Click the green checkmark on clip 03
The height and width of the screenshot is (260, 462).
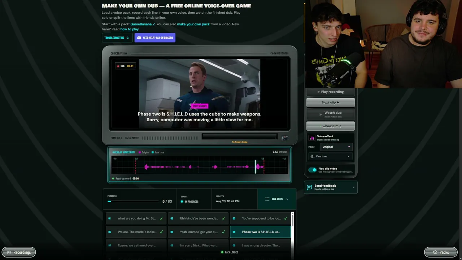[x=286, y=218]
